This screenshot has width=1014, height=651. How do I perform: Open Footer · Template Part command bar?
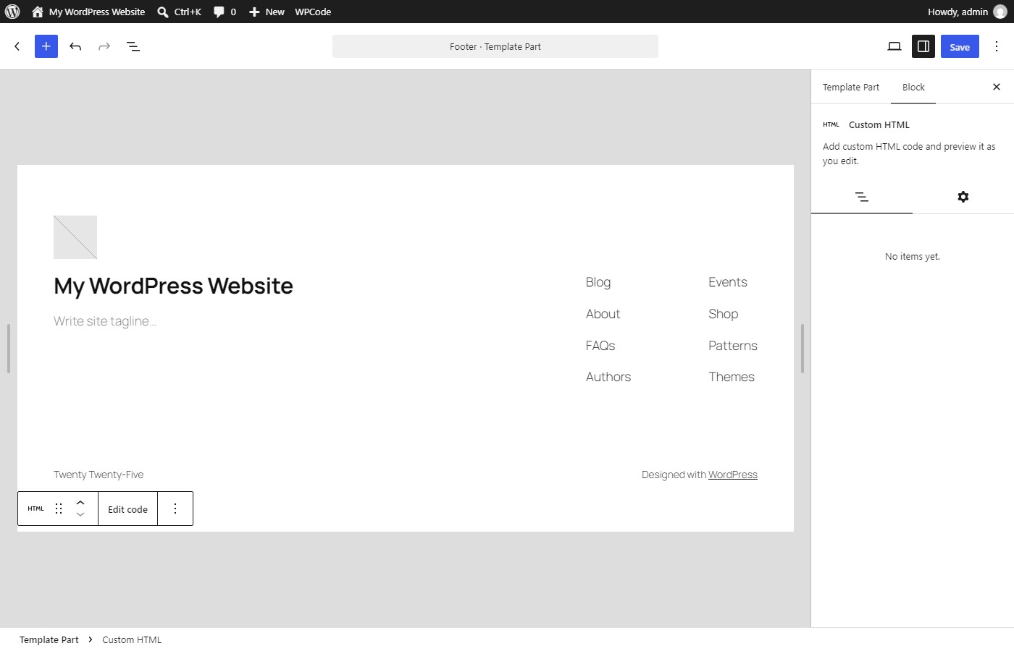[x=495, y=46]
